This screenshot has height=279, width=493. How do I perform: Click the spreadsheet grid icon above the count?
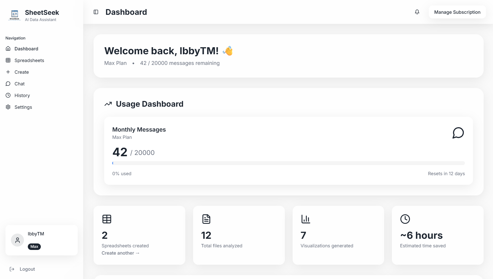click(x=107, y=219)
